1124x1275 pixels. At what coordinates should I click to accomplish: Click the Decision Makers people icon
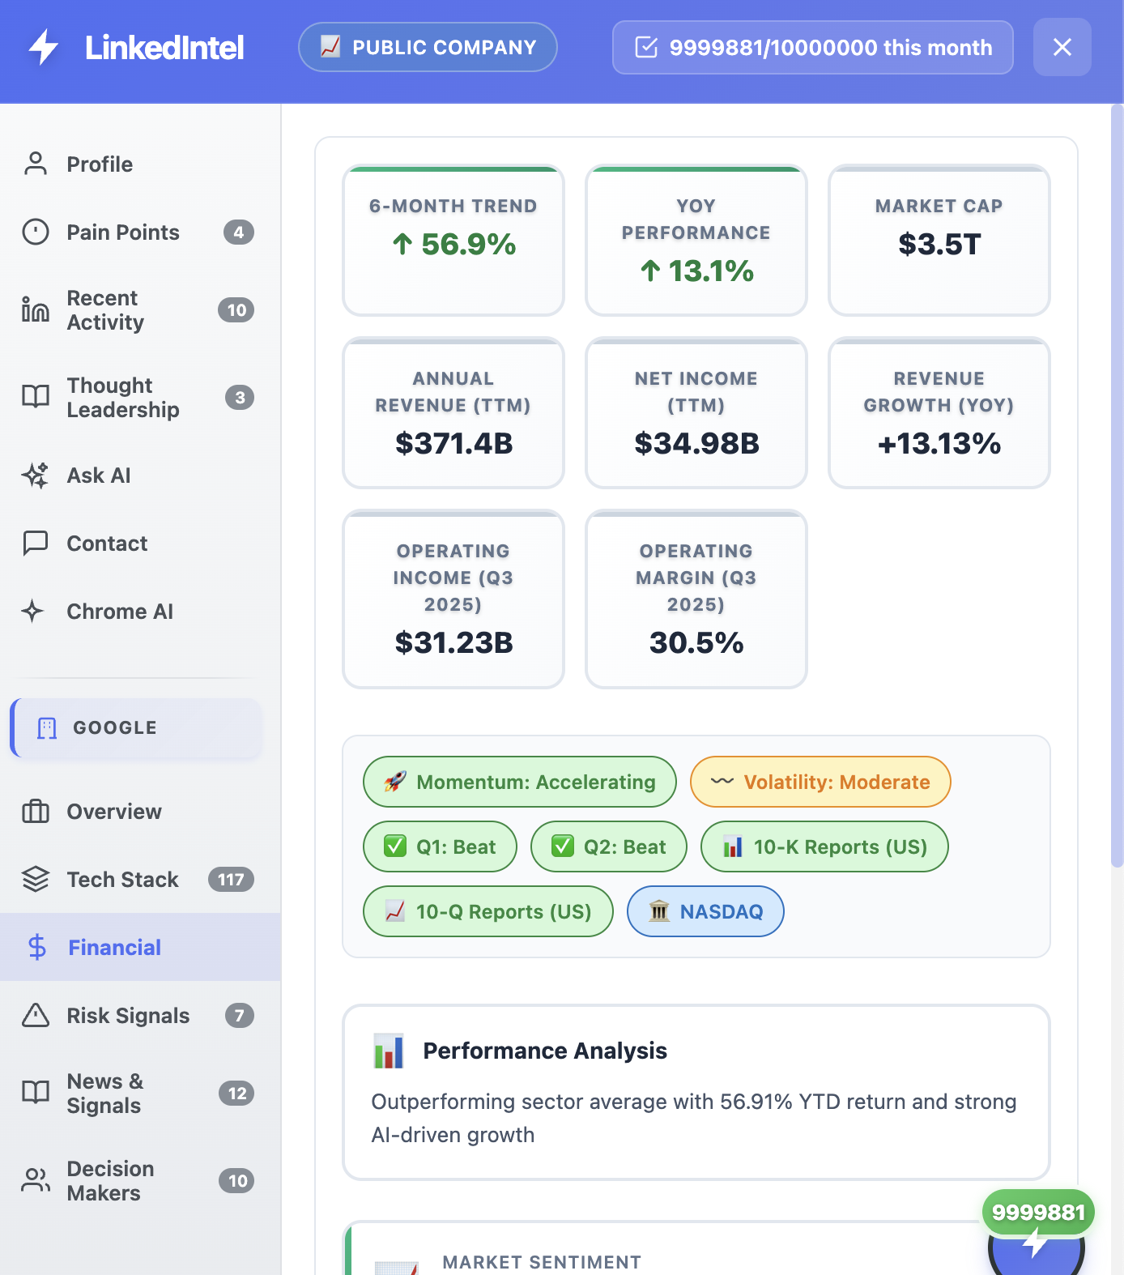point(36,1180)
